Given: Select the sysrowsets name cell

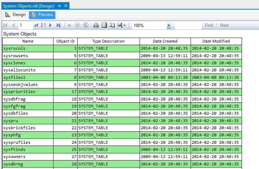Looking at the screenshot, I should 28,56.
